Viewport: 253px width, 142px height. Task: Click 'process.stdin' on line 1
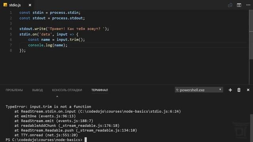64,13
